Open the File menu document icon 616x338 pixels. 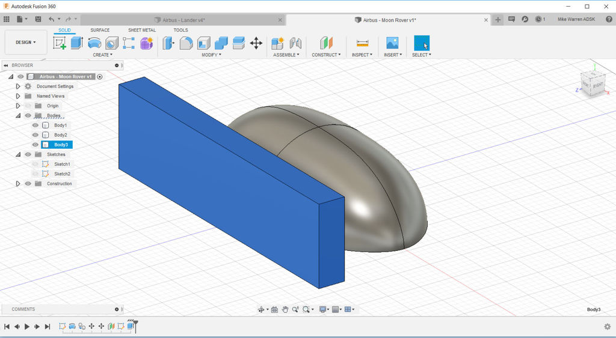[20, 19]
